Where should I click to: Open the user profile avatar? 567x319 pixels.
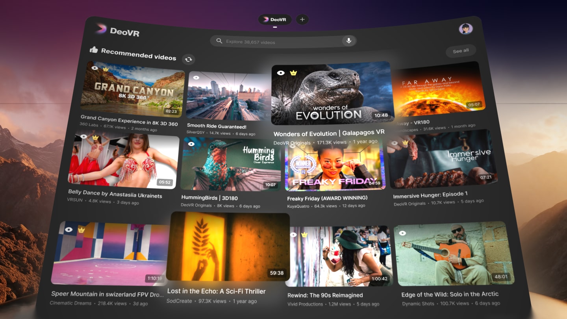pyautogui.click(x=466, y=29)
